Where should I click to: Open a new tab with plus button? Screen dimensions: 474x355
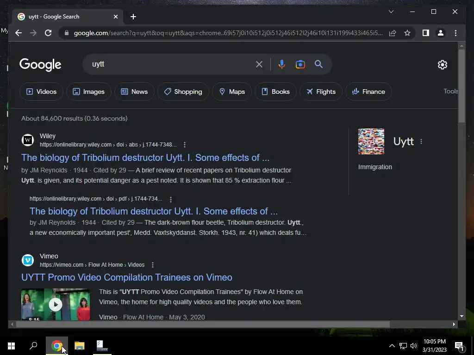point(133,17)
